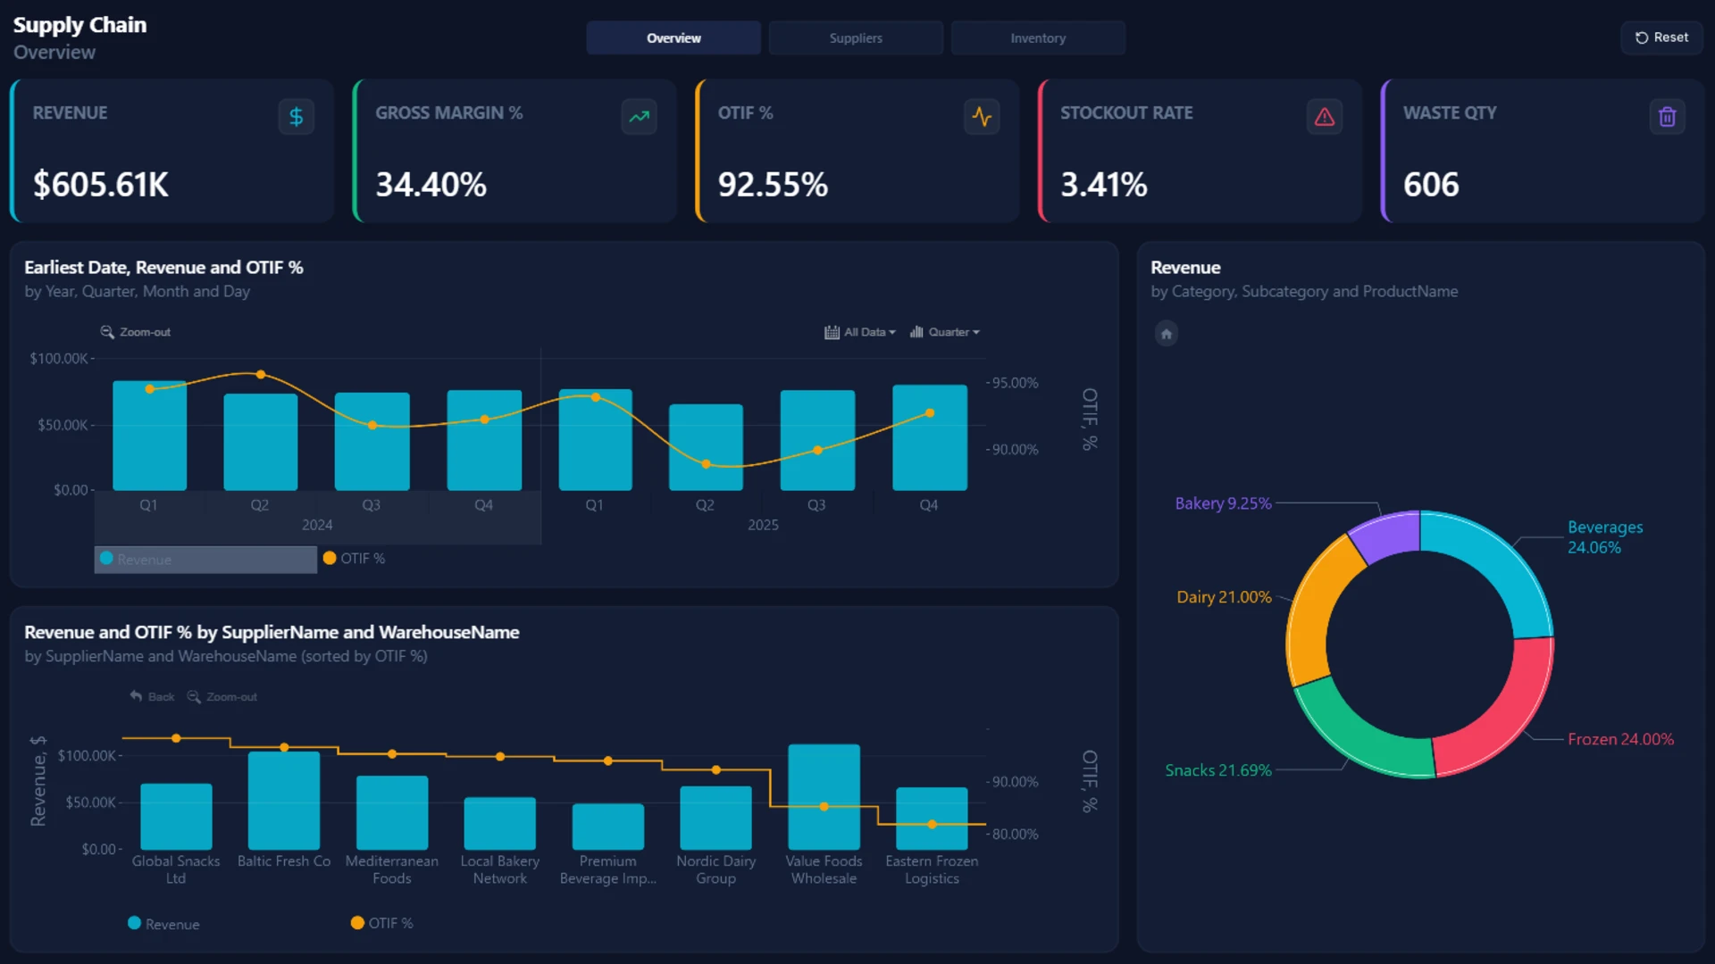The image size is (1715, 964).
Task: Click the calendar icon beside All Data
Action: click(832, 332)
